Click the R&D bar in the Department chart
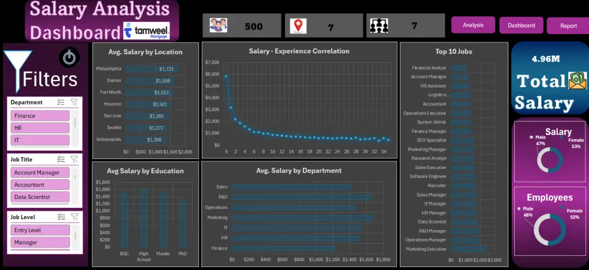This screenshot has height=270, width=589. (x=302, y=197)
